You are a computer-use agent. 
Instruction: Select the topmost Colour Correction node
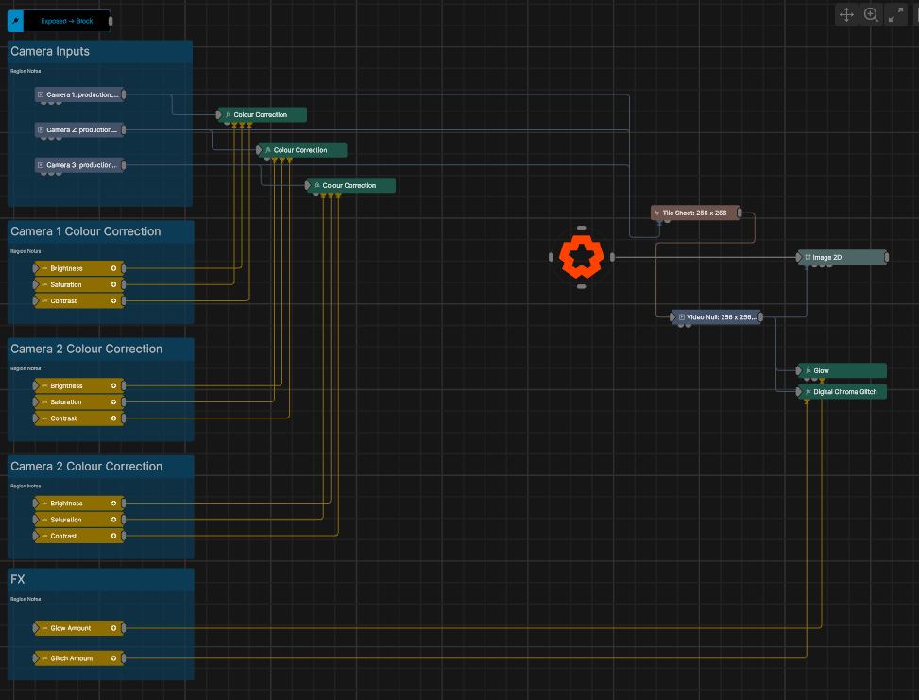[x=263, y=115]
